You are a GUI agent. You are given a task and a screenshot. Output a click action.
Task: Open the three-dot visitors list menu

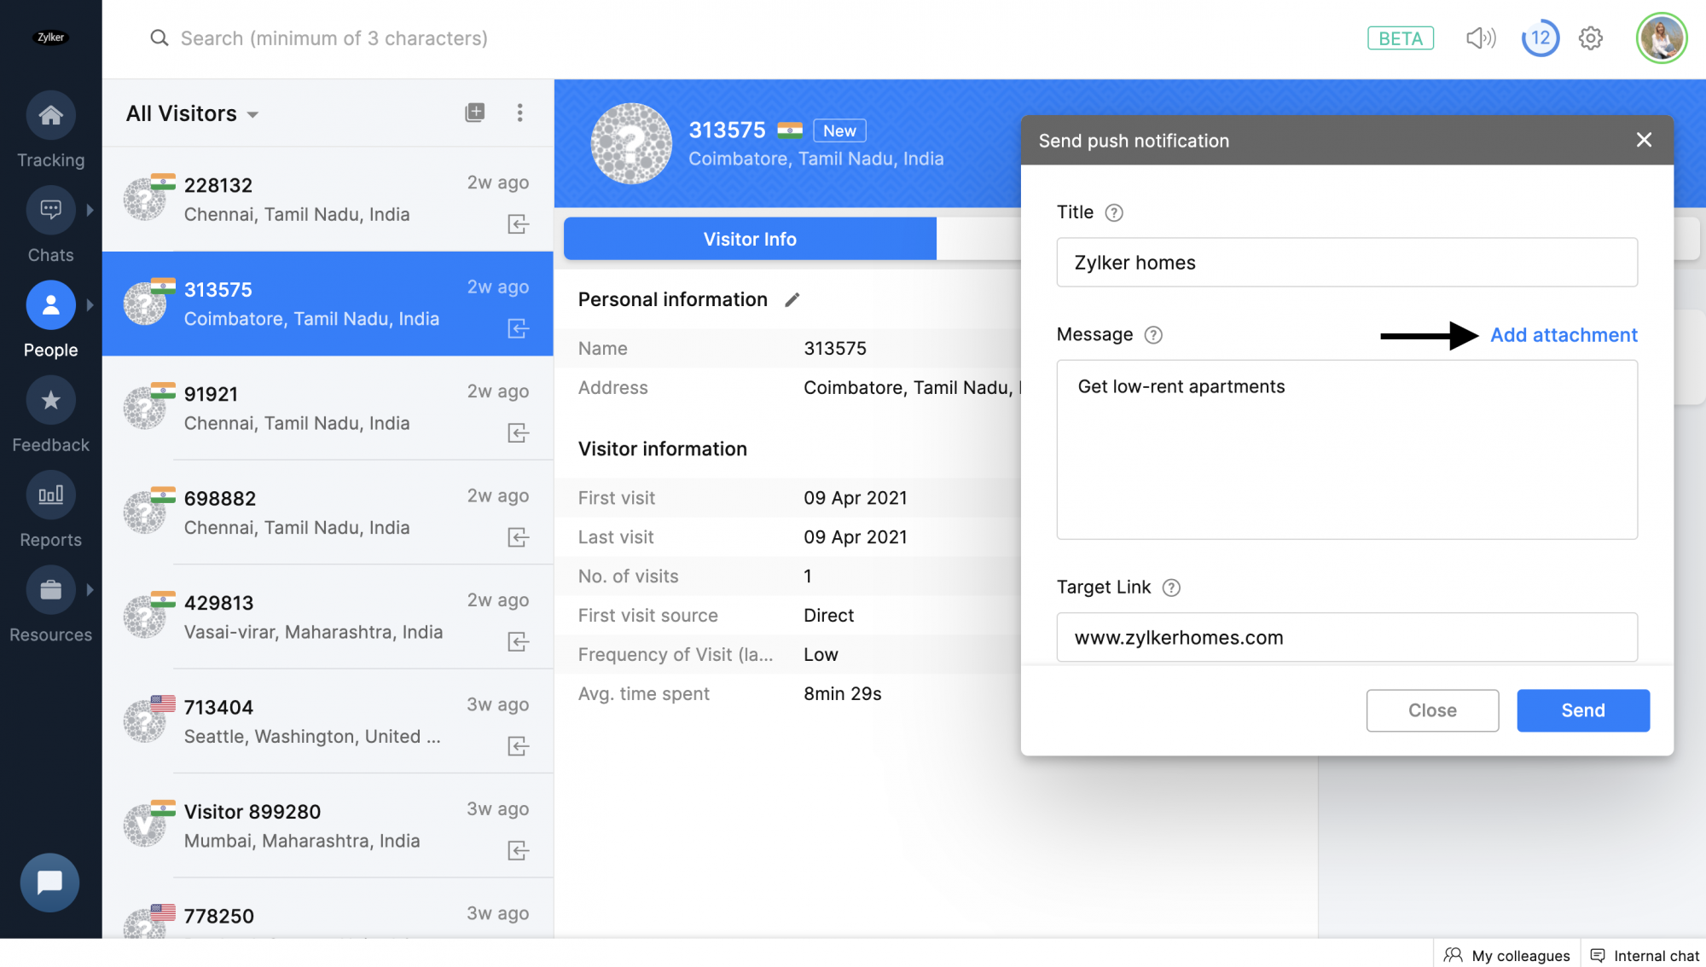(x=519, y=113)
